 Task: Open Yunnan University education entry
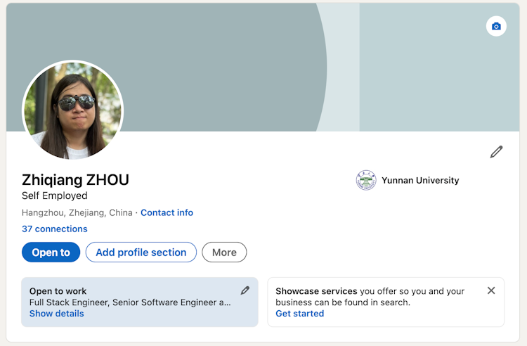click(x=408, y=180)
